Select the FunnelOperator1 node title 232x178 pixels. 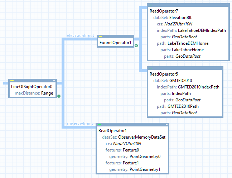pos(116,43)
